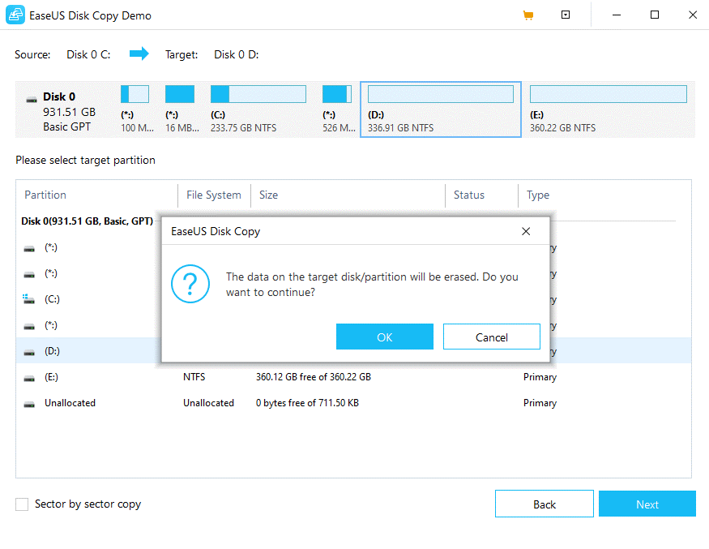This screenshot has width=709, height=549.
Task: Click the EaseUS Disk Copy logo icon
Action: point(15,15)
